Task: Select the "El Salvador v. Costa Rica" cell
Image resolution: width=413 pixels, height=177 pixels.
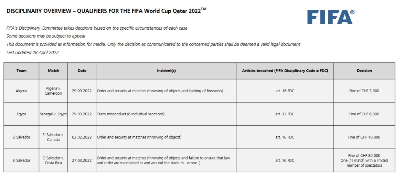Action: (53, 160)
